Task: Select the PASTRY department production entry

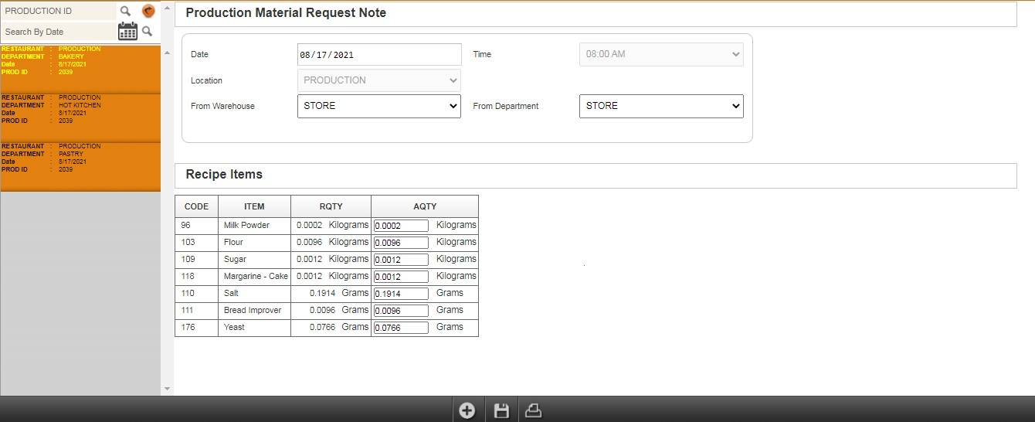Action: [80, 165]
